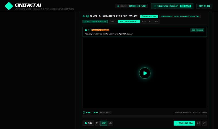This screenshot has height=129, width=218.
Task: Click the videoplayback Cut D filename label
Action: pos(180,16)
